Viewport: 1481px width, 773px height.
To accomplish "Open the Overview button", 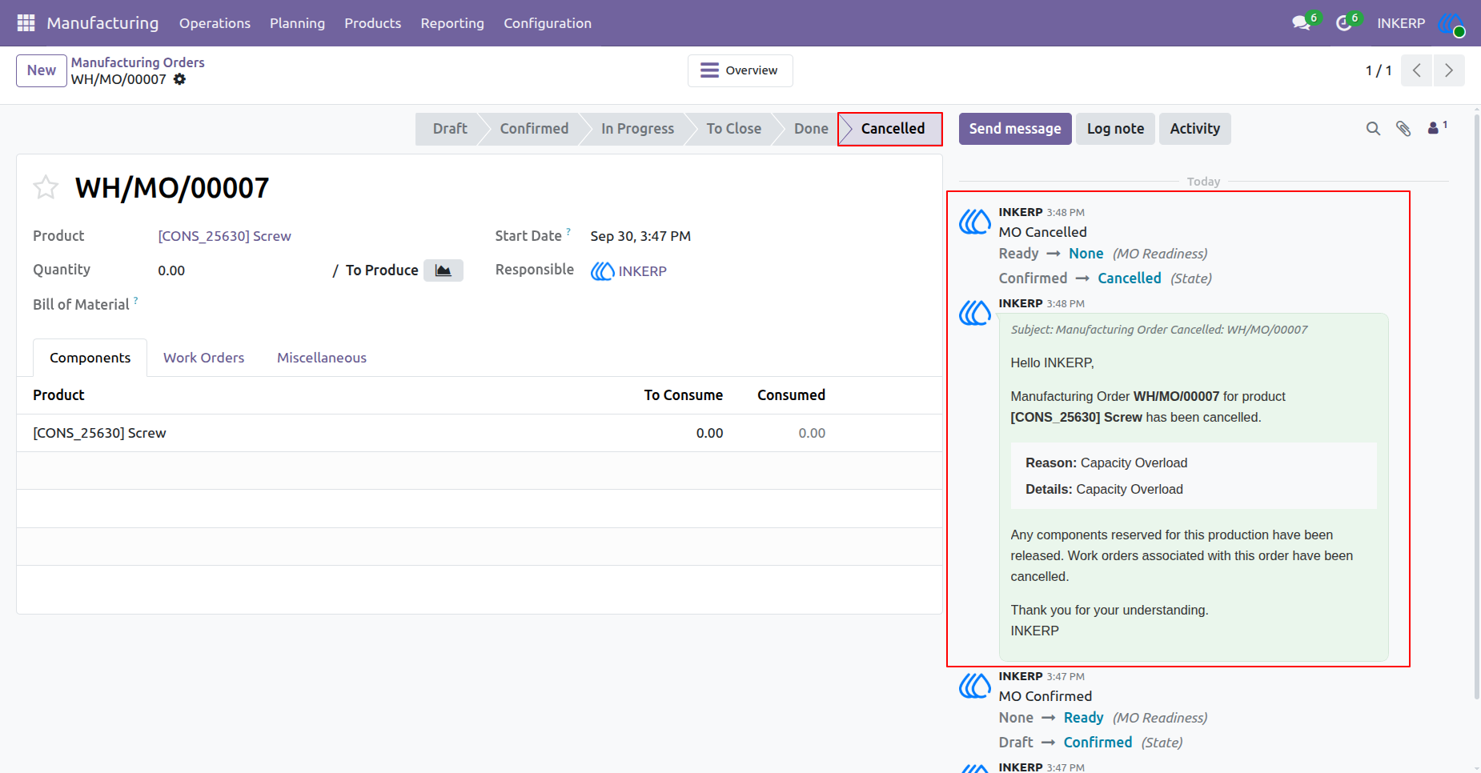I will click(x=740, y=70).
